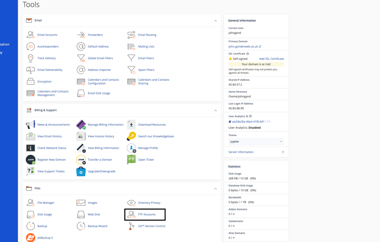Viewport: 380px width, 242px height.
Task: Click the Spam Filters icon
Action: (131, 70)
